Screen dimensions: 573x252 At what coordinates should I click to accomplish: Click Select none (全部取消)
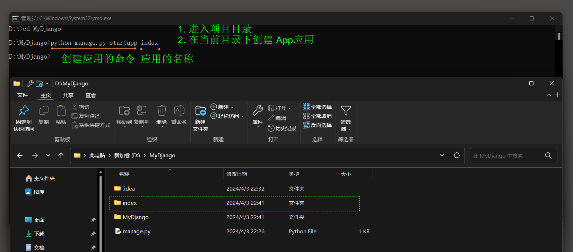coord(318,116)
